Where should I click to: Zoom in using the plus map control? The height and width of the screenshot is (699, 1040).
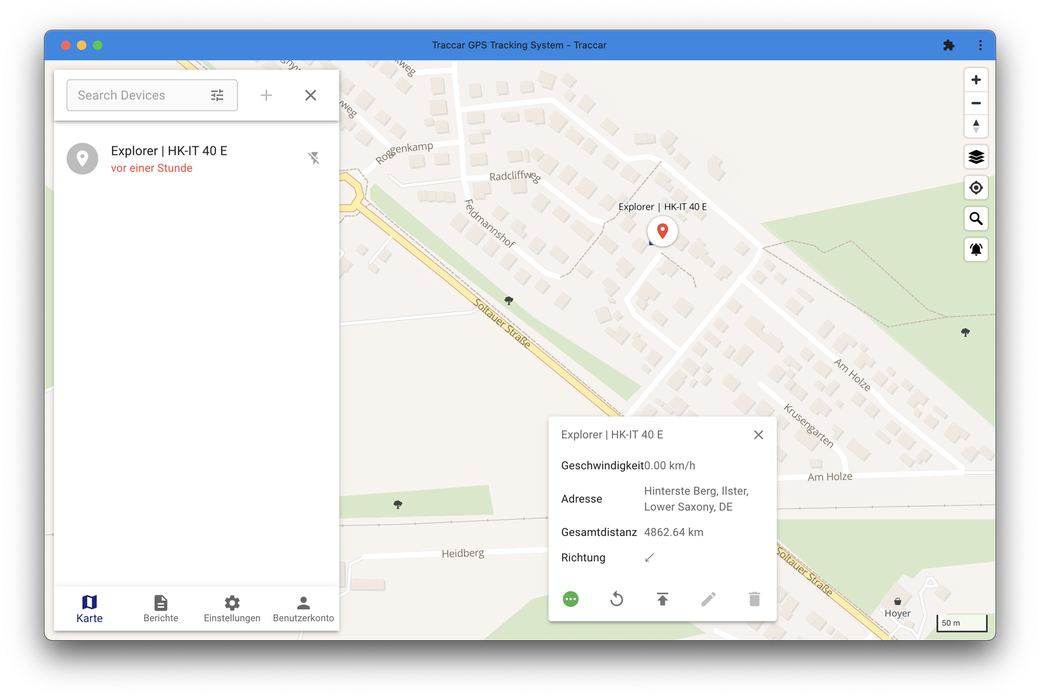(x=975, y=80)
